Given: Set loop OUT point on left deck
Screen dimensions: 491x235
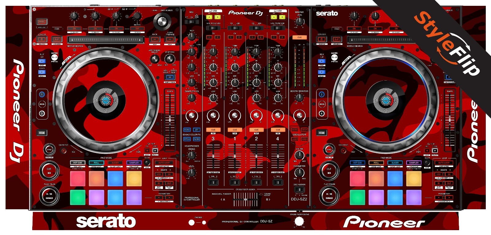Looking at the screenshot, I should click(169, 183).
